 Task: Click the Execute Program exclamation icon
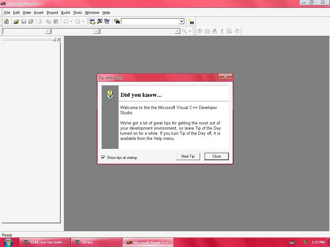click(222, 31)
